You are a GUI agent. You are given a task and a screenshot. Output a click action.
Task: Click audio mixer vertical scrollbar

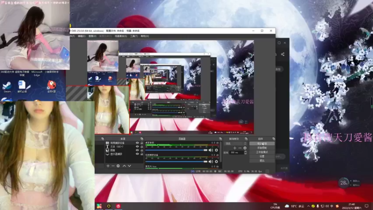point(221,151)
